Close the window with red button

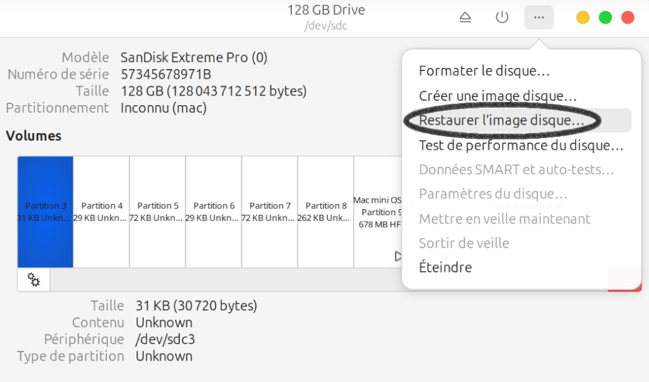[627, 18]
